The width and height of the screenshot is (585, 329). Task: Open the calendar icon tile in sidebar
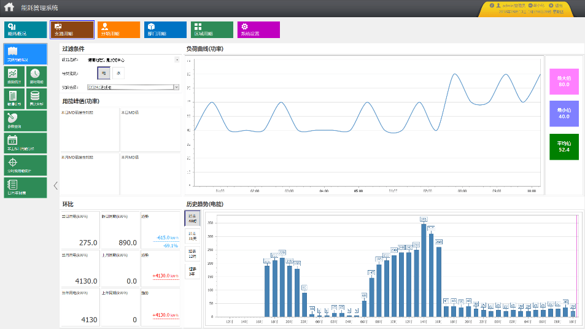[x=25, y=143]
